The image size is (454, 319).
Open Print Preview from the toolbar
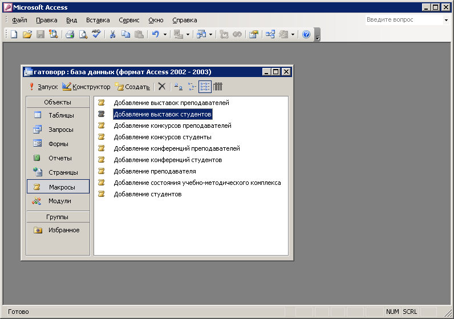(x=83, y=34)
